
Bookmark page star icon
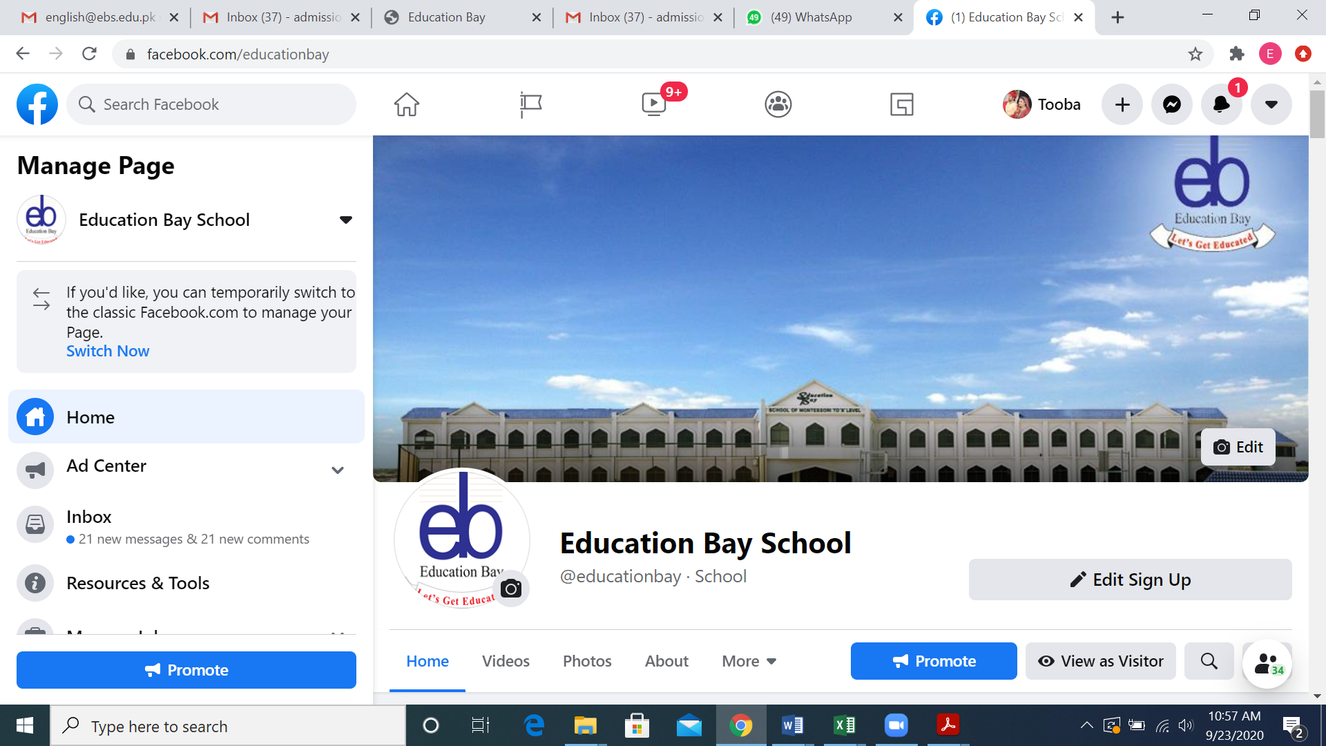[x=1195, y=54]
